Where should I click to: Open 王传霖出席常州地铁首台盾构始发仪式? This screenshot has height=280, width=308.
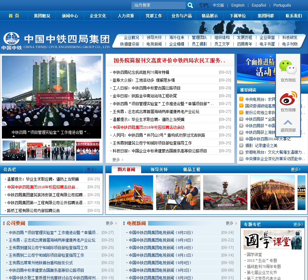click(41, 263)
